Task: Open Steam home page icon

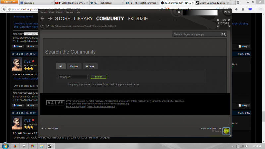Action: pyautogui.click(x=47, y=26)
